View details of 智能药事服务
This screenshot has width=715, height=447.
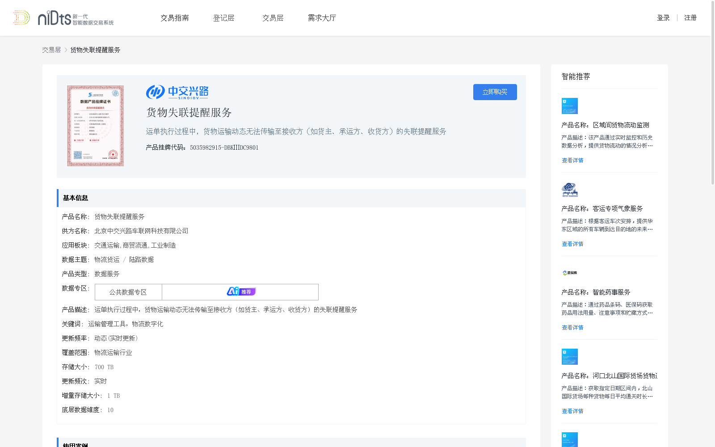click(x=572, y=328)
